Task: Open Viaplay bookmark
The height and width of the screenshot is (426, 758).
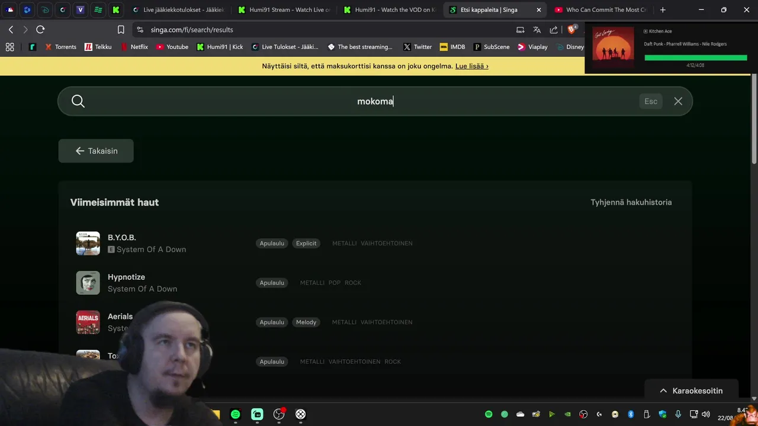Action: pyautogui.click(x=532, y=47)
